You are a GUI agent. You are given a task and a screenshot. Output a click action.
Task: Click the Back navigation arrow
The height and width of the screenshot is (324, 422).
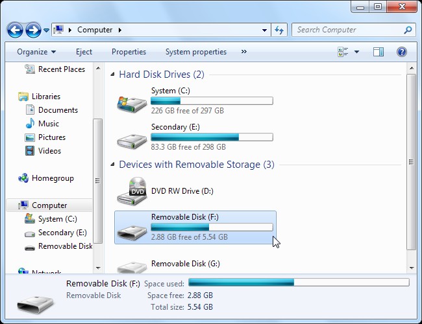(15, 30)
